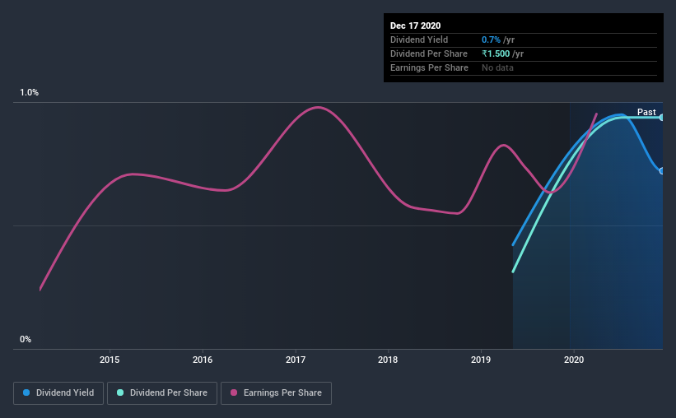This screenshot has width=676, height=418.
Task: Click the Dec 17 2020 tooltip header
Action: (415, 26)
